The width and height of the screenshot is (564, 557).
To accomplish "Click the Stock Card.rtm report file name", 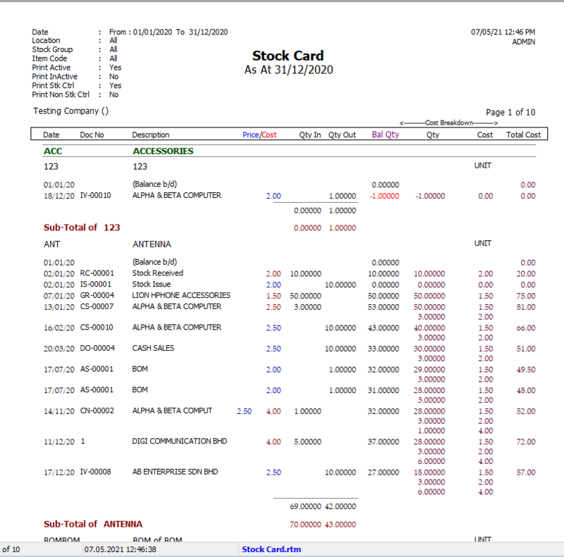I will (x=271, y=549).
